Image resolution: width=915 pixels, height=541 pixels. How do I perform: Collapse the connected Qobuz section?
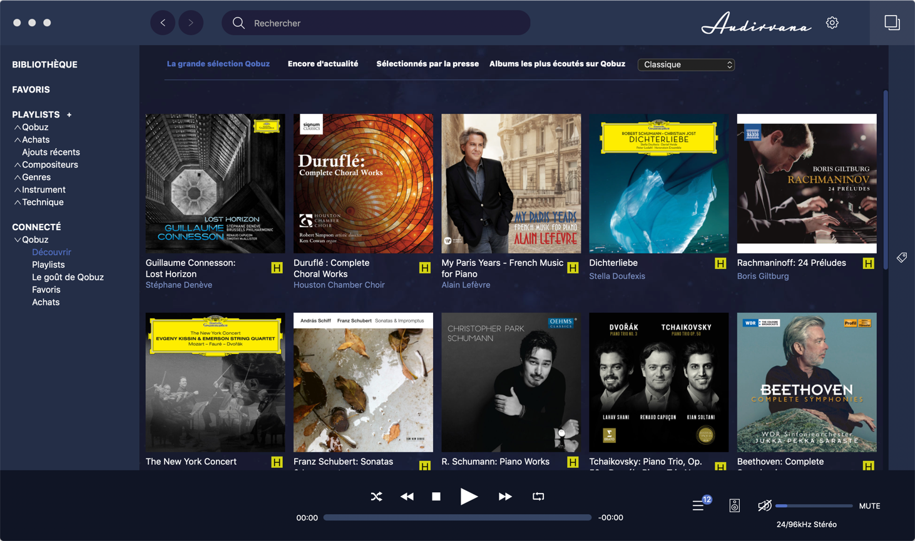click(18, 240)
